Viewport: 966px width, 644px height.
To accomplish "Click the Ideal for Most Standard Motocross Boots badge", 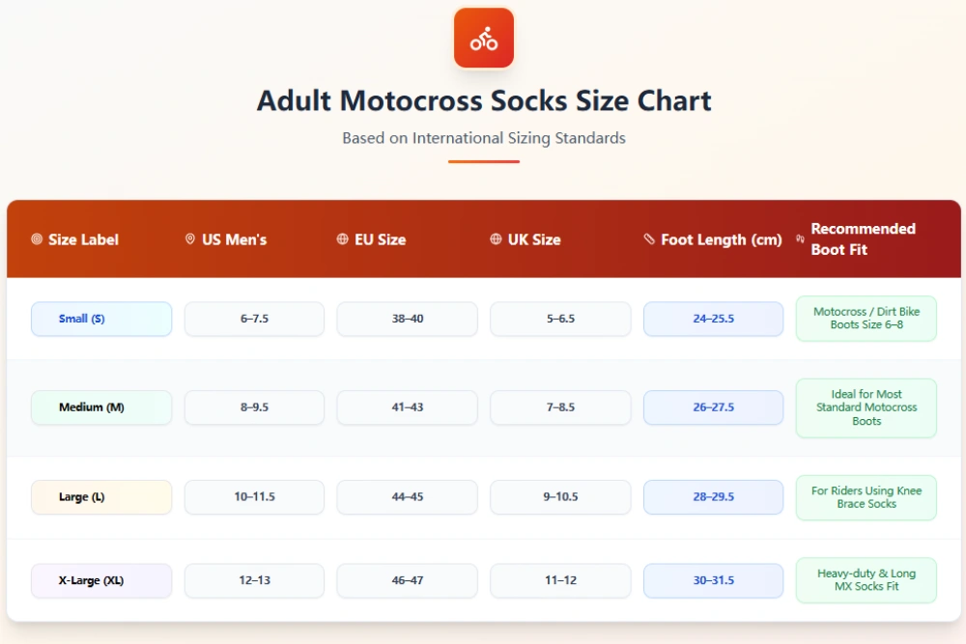I will pos(866,407).
